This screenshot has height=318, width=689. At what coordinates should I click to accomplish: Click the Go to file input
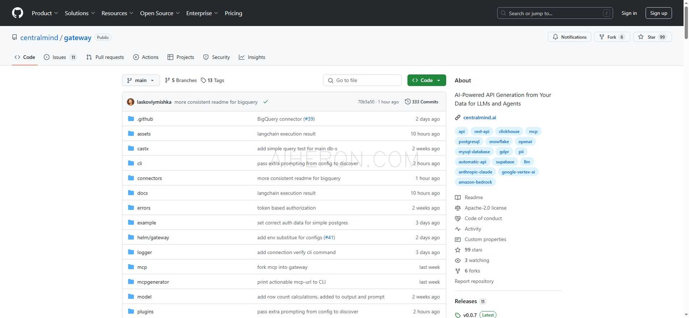click(362, 80)
